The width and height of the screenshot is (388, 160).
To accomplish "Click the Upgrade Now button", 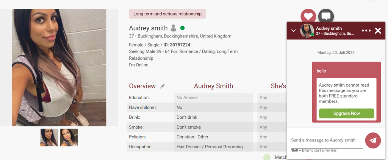I will click(346, 113).
